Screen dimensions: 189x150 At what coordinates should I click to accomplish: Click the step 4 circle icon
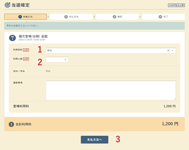point(160,17)
